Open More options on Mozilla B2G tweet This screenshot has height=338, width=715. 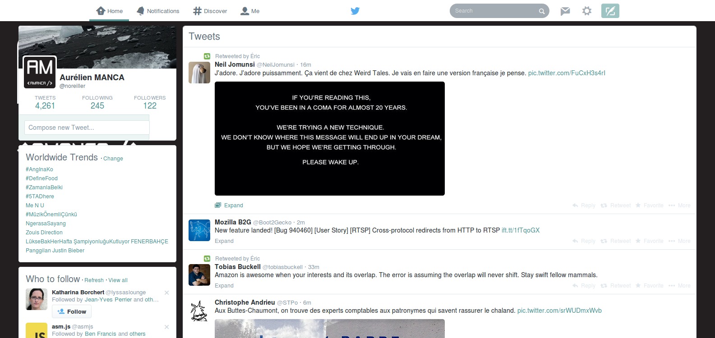679,241
